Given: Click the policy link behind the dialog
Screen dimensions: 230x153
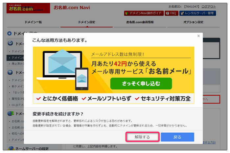Looking at the screenshot, I should click(209, 143).
